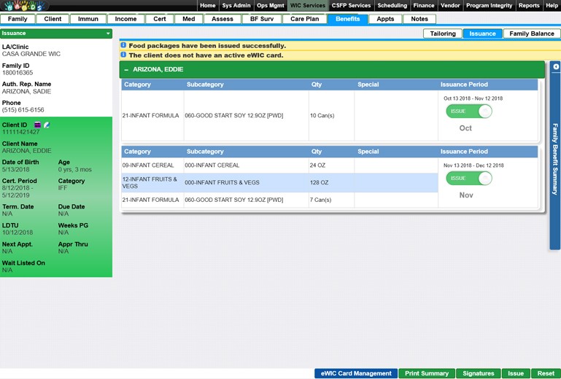Switch to the Care Plan tab
This screenshot has width=561, height=379.
[x=304, y=19]
